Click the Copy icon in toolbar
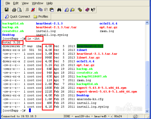The image size is (151, 119). click(40, 10)
